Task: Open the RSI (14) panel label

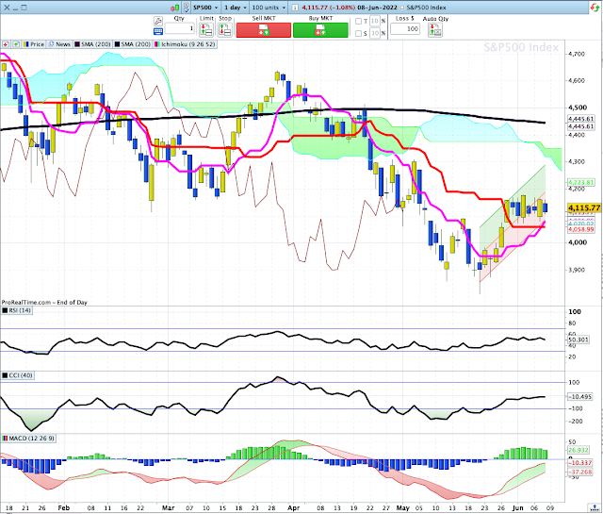Action: pyautogui.click(x=17, y=310)
